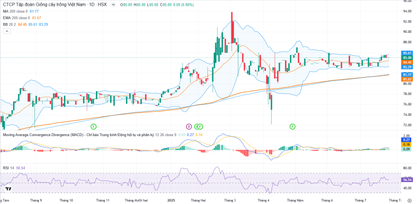Click the 2.00 MACD scale value

[x=407, y=136]
